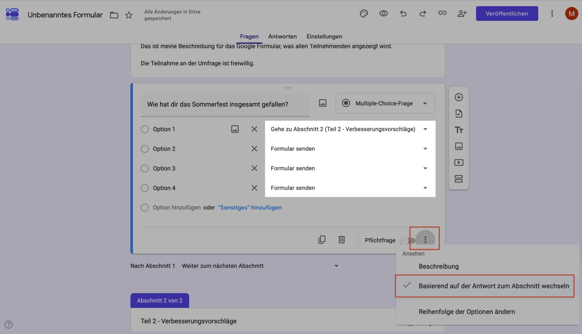The height and width of the screenshot is (334, 582).
Task: Click the form description text about Google Formular
Action: (266, 46)
